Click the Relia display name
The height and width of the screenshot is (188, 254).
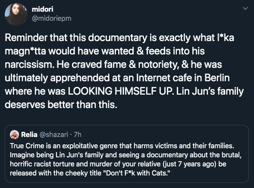point(29,134)
